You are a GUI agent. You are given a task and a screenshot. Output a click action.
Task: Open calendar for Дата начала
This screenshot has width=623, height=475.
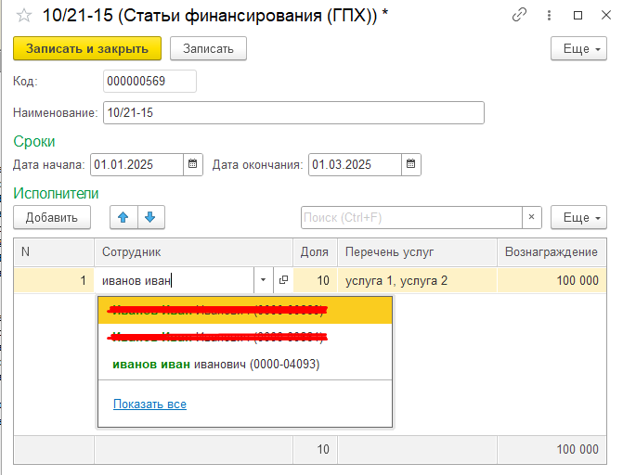click(x=192, y=164)
